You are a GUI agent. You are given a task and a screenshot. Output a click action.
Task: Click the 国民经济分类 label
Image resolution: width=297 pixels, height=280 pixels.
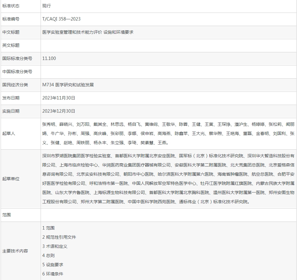(15, 85)
